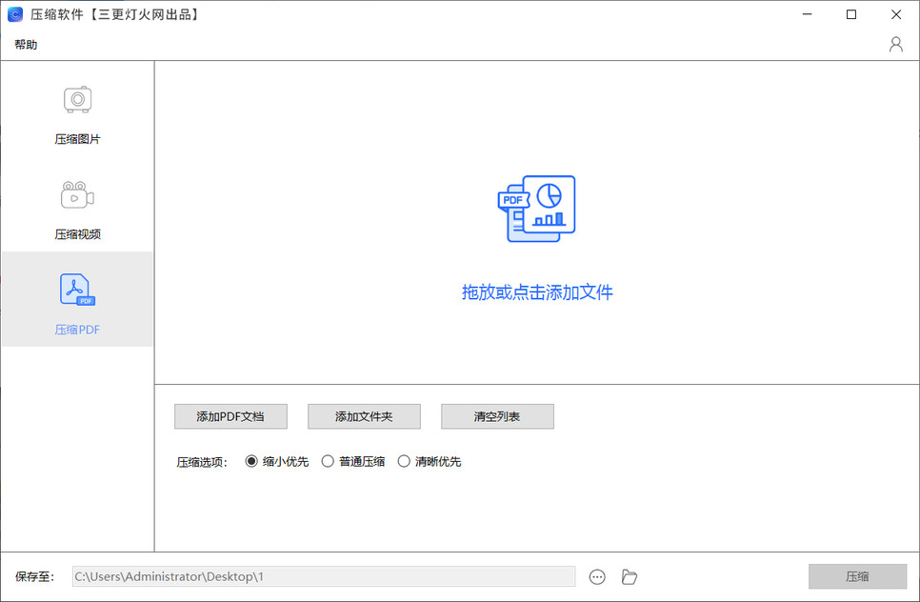Select 普通压缩 radio option
This screenshot has height=602, width=920.
click(x=353, y=462)
